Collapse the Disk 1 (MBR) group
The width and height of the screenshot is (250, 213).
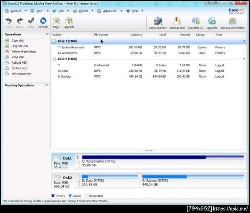pos(244,41)
